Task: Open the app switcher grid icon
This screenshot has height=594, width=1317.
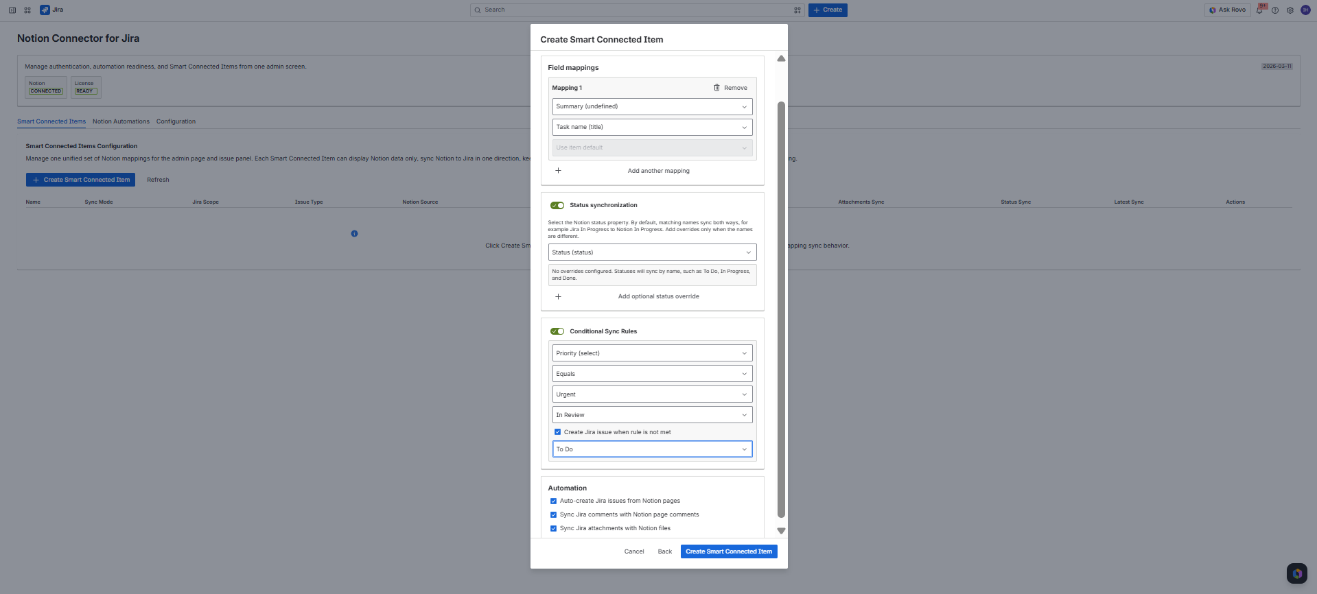Action: 27,10
